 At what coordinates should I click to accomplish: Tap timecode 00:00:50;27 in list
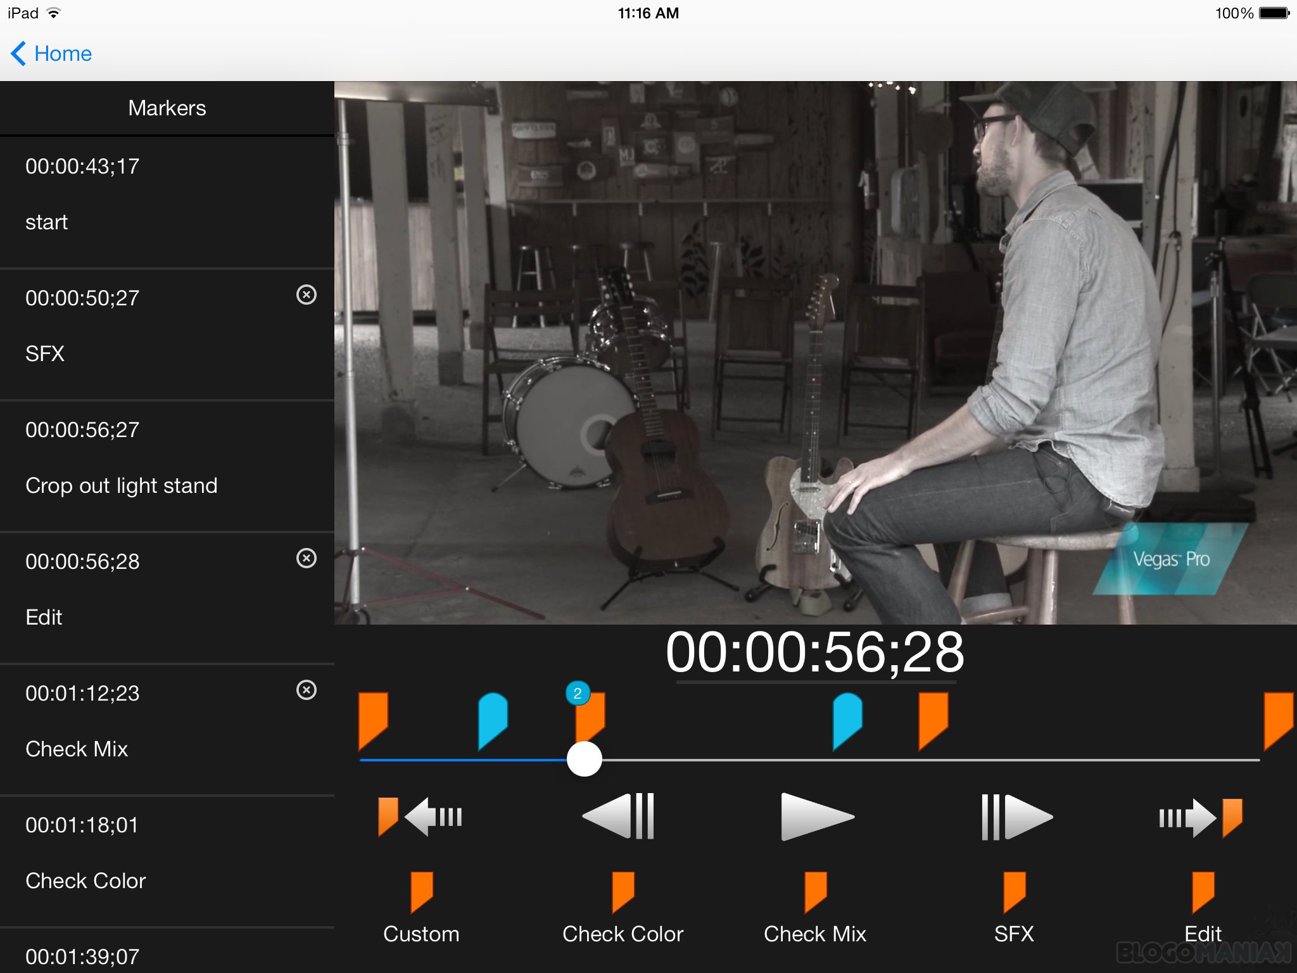pyautogui.click(x=82, y=298)
